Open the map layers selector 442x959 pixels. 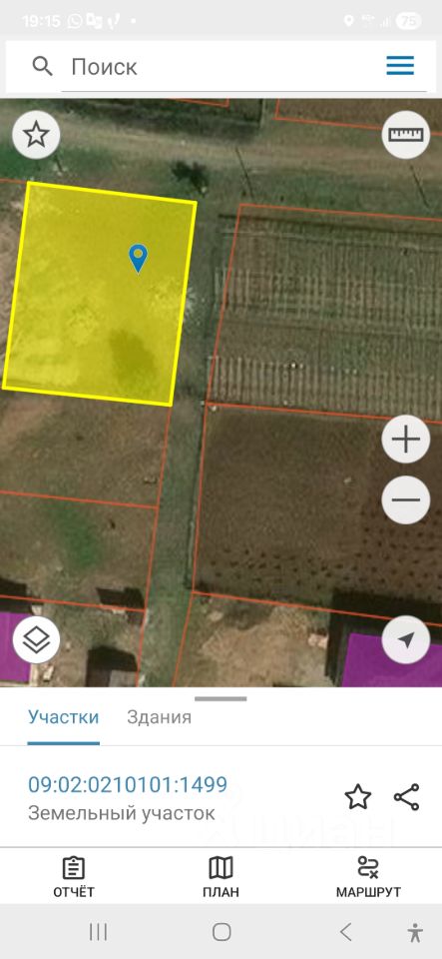(x=36, y=640)
